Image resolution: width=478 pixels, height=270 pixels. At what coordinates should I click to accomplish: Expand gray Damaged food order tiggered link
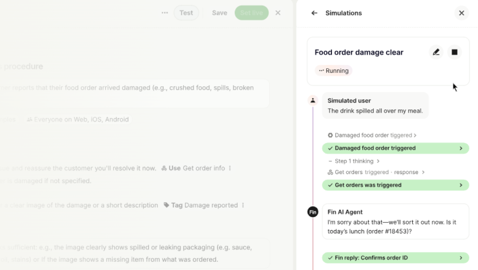[x=372, y=135]
